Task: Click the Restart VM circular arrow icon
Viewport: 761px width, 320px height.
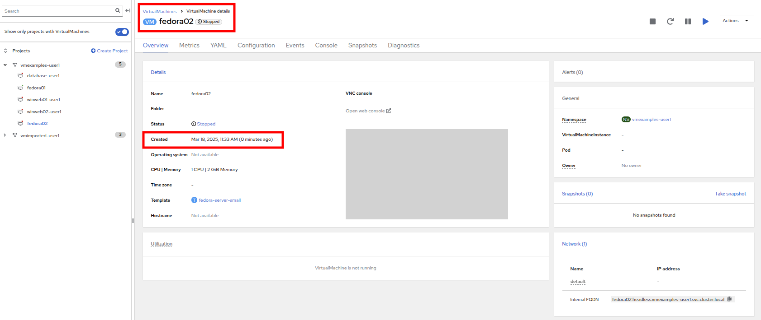Action: tap(670, 21)
